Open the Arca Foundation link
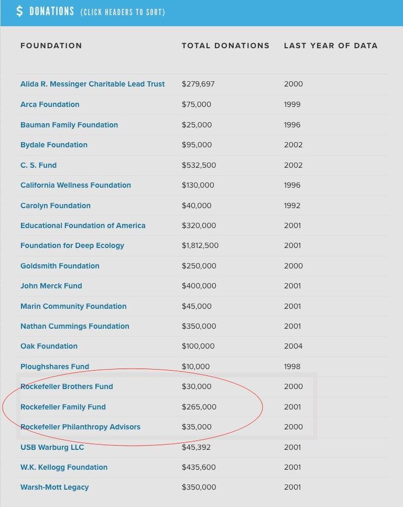Image resolution: width=403 pixels, height=507 pixels. pyautogui.click(x=50, y=104)
